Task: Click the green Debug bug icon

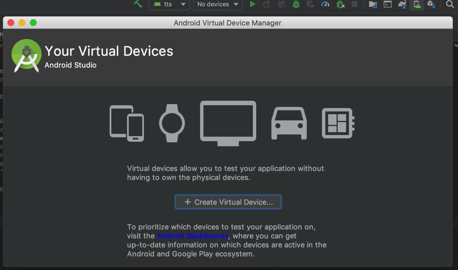Action: coord(296,4)
